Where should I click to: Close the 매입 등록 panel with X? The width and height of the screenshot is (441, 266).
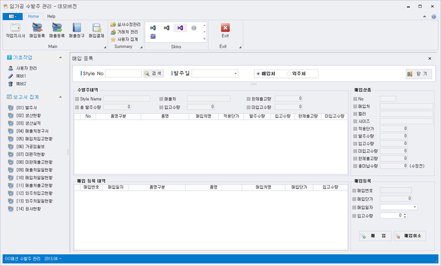tap(430, 58)
